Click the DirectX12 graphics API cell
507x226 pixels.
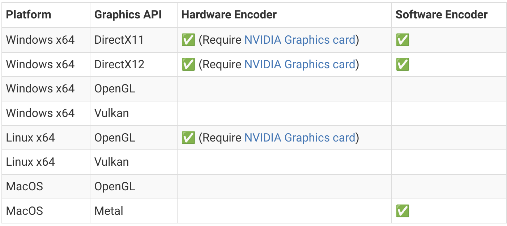133,64
